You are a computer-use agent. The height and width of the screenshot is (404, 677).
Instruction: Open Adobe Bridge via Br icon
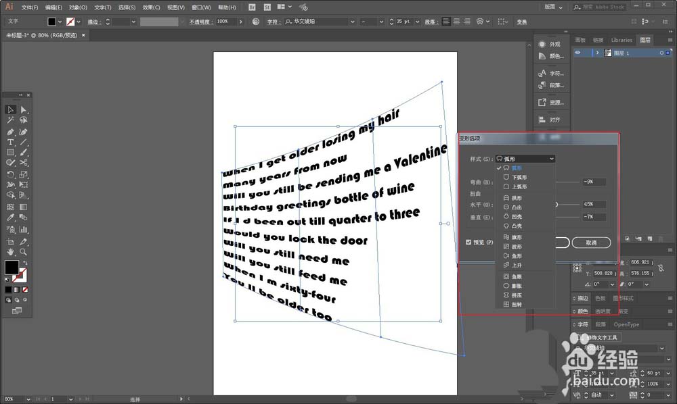click(x=252, y=7)
